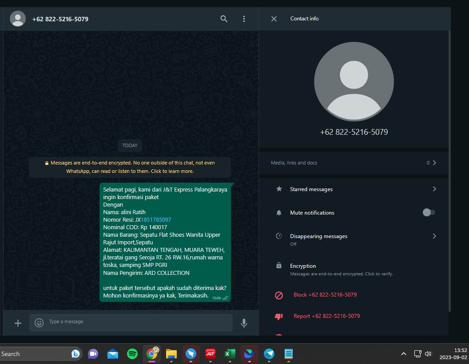Image resolution: width=469 pixels, height=364 pixels.
Task: Click the star icon for starred messages
Action: (x=279, y=189)
